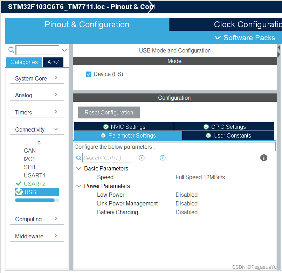Open the Clock Configuration main tab
282x273 pixels.
click(226, 24)
